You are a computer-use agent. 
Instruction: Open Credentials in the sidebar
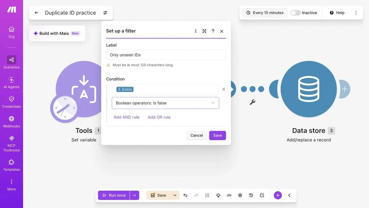pyautogui.click(x=11, y=102)
